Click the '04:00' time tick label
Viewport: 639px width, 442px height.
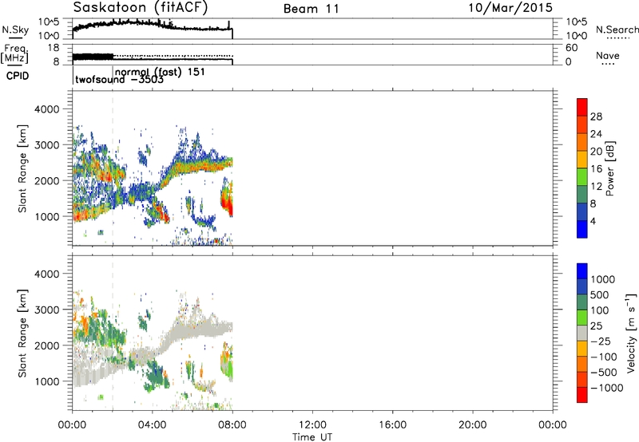pos(152,425)
